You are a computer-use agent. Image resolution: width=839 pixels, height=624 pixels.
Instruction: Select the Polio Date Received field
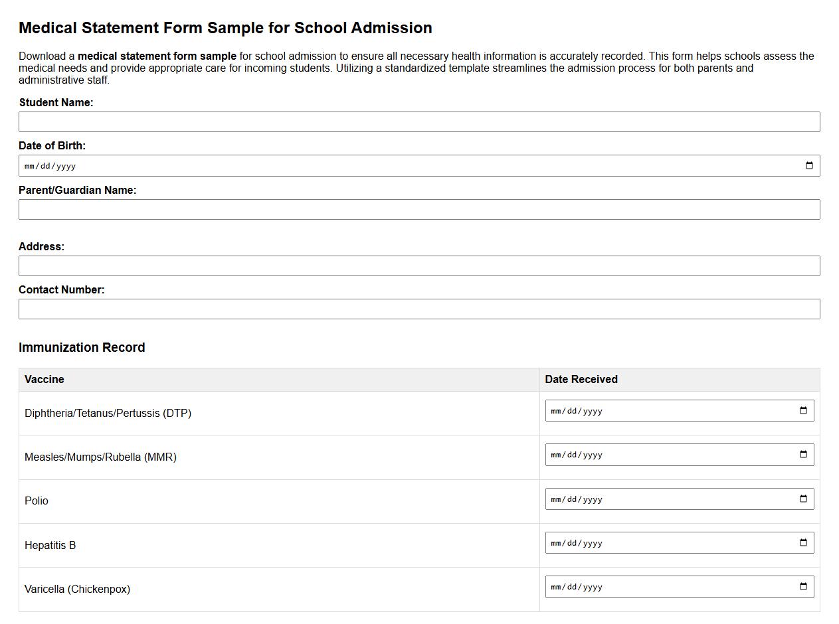click(x=598, y=498)
